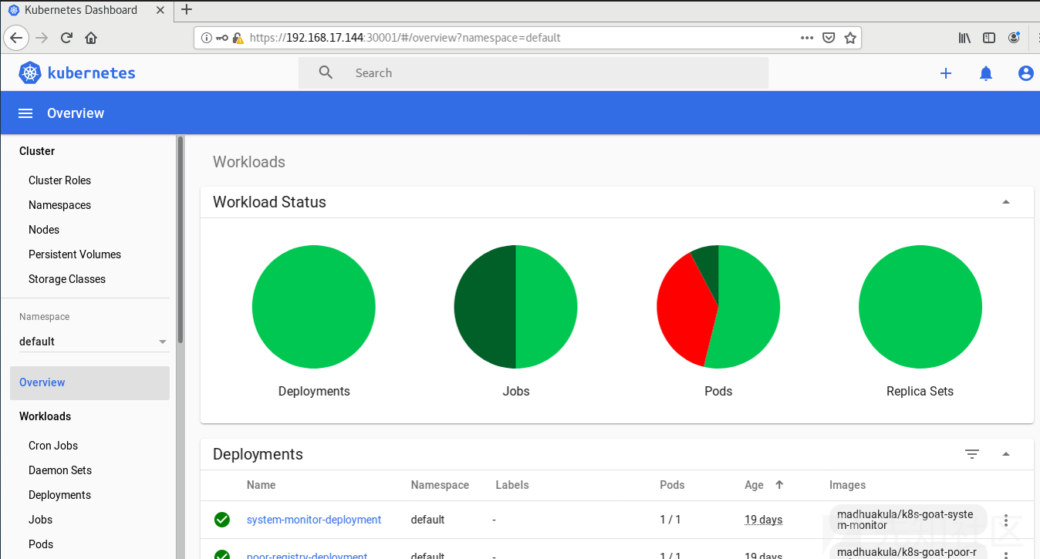Open Pods in sidebar
Screen dimensions: 1040x559
coord(41,544)
